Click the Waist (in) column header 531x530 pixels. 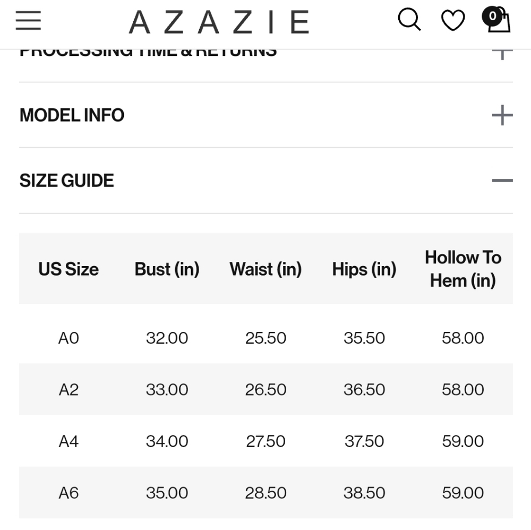[265, 269]
